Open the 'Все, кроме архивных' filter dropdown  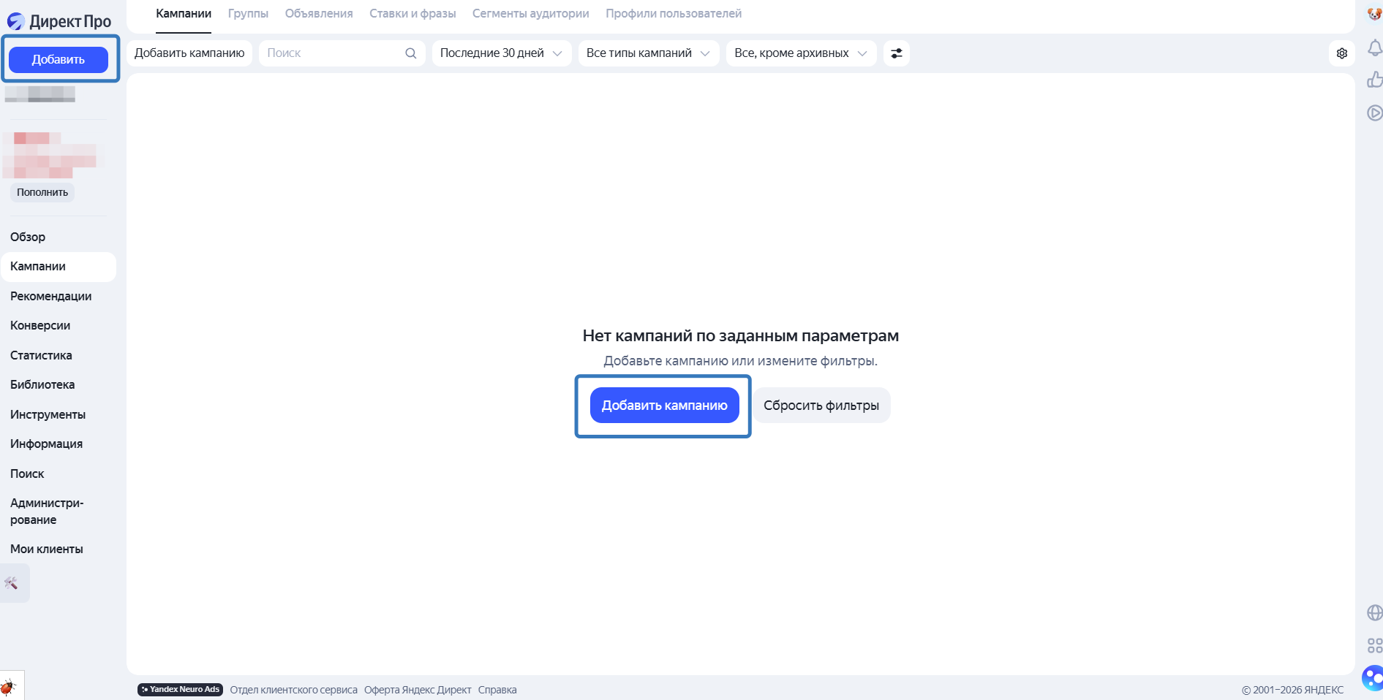point(799,53)
